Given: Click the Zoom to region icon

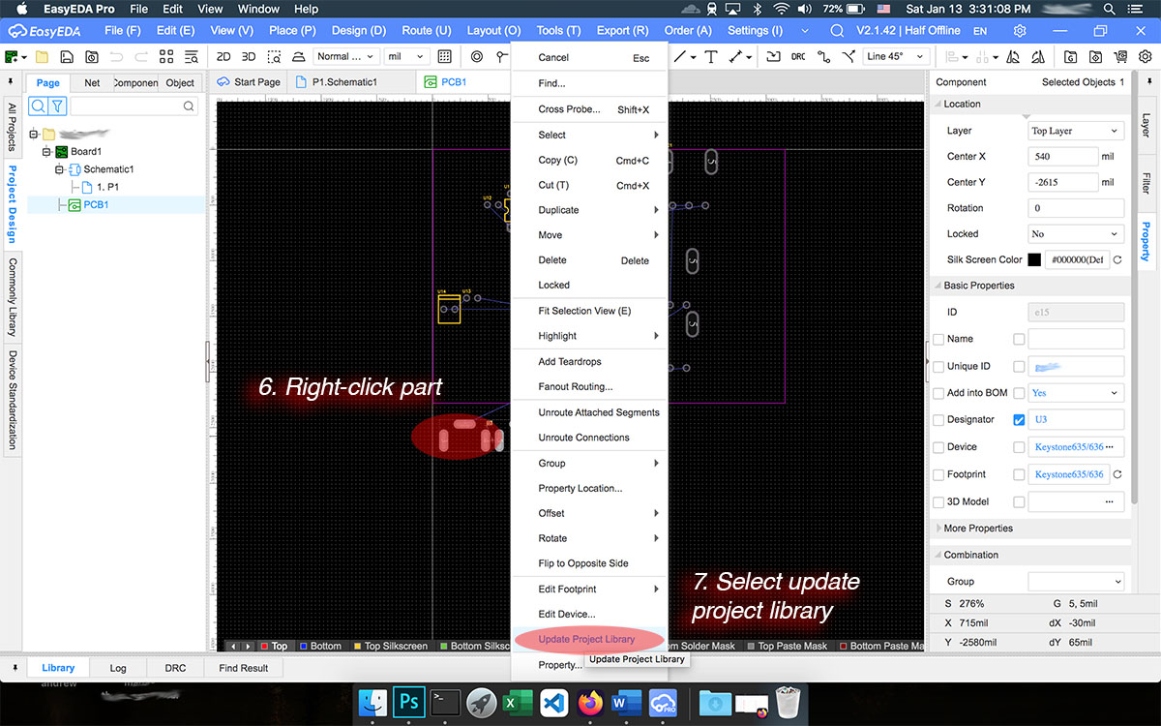Looking at the screenshot, I should pos(274,56).
